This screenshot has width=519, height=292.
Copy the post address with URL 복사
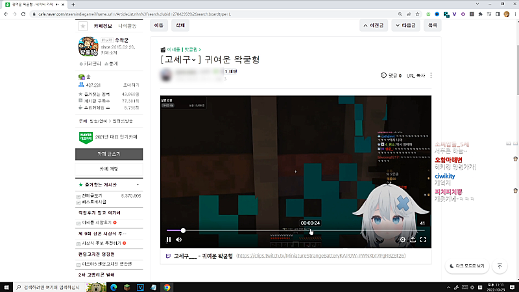(416, 75)
